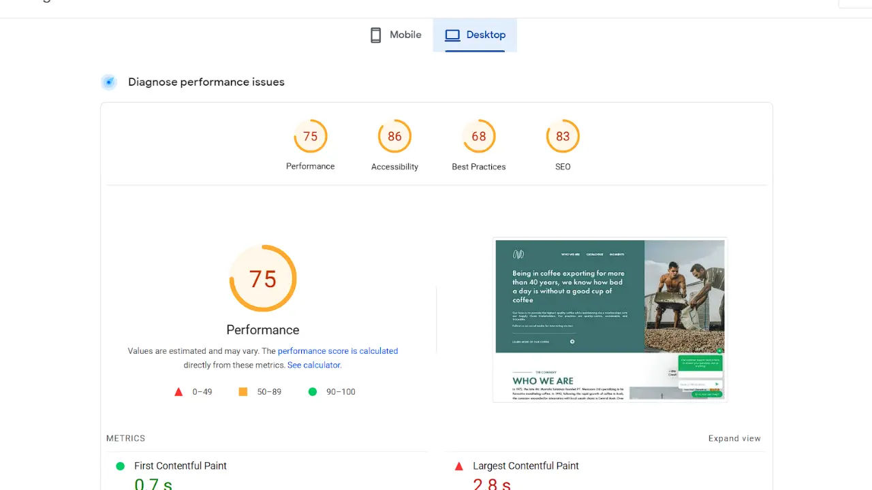This screenshot has height=490, width=872.
Task: Click the large Performance 75 gauge
Action: 263,279
